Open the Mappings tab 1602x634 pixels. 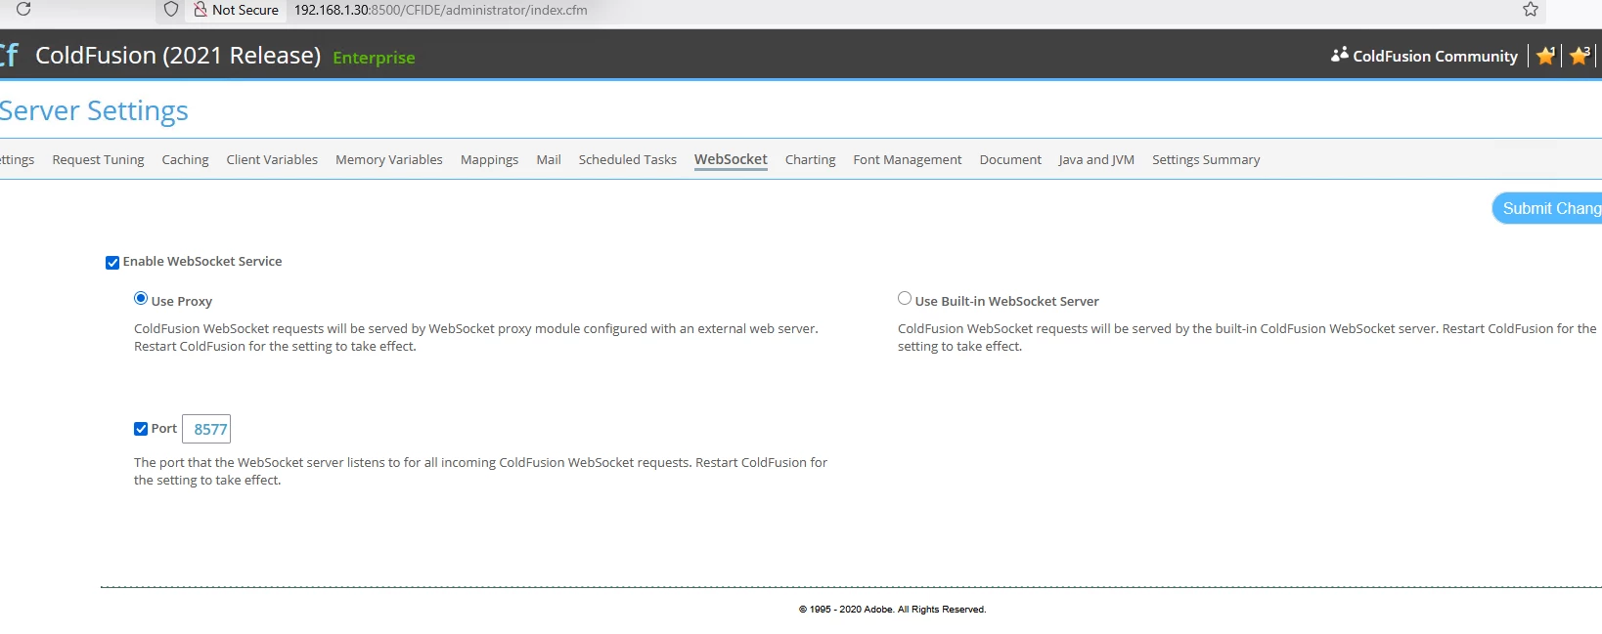489,160
